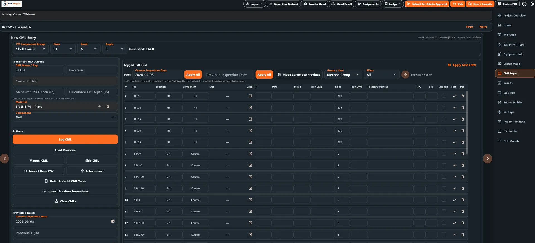This screenshot has width=535, height=243.
Task: Click the Previous Inspection Date field
Action: [x=229, y=74]
